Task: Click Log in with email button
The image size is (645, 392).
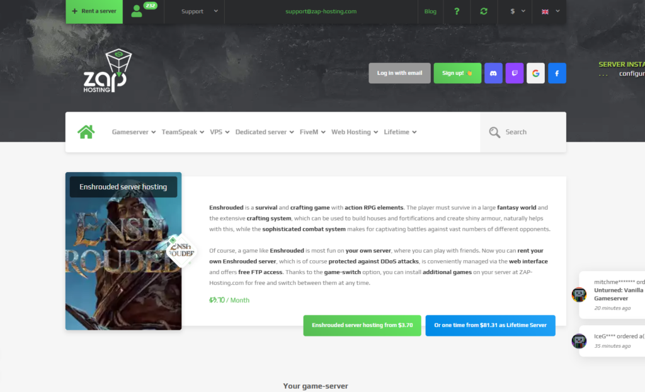Action: click(399, 73)
